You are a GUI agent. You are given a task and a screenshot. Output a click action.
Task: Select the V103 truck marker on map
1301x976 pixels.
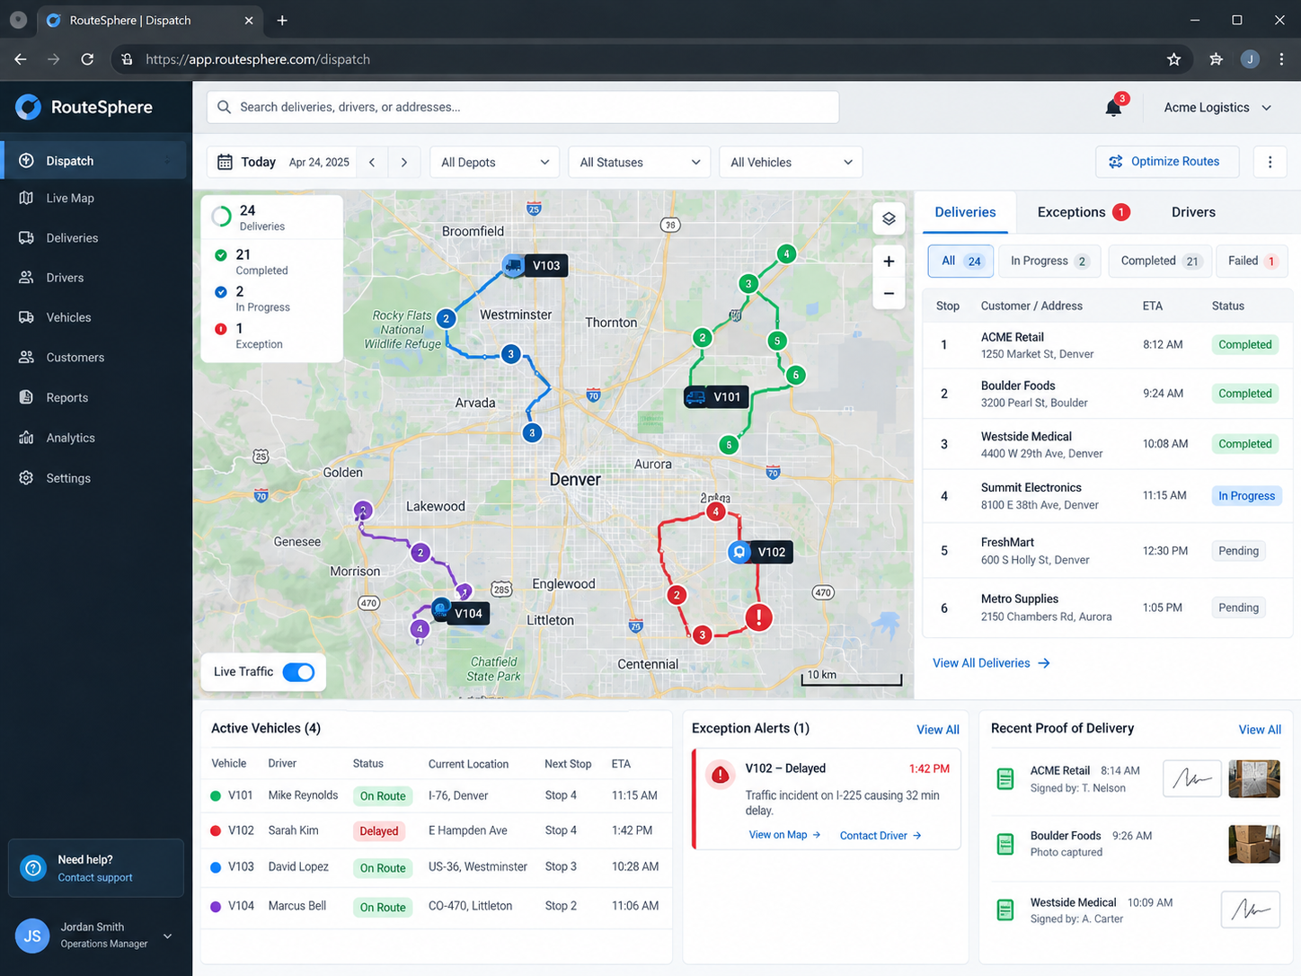[x=513, y=265]
